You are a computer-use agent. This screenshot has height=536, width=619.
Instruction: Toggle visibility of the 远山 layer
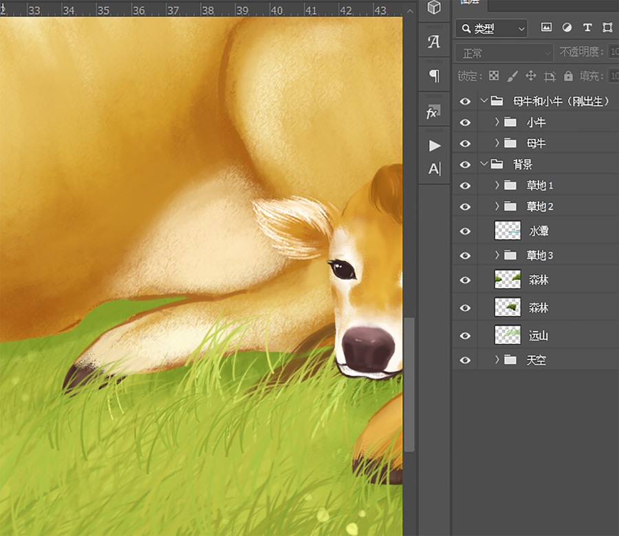tap(465, 336)
